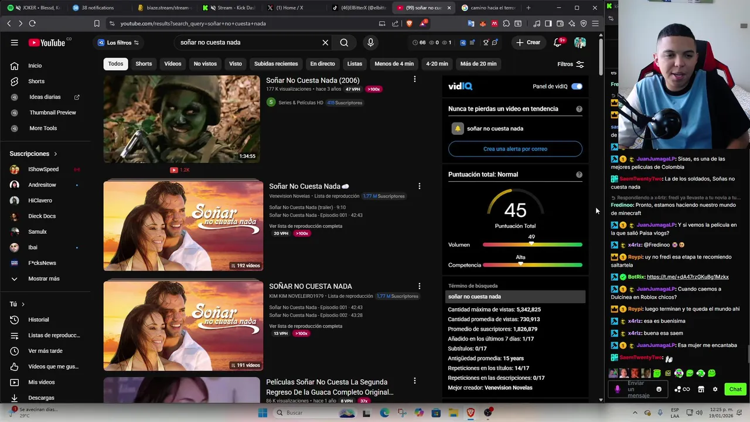Image resolution: width=750 pixels, height=422 pixels.
Task: Show hidden system tray icons chevron
Action: (x=635, y=413)
